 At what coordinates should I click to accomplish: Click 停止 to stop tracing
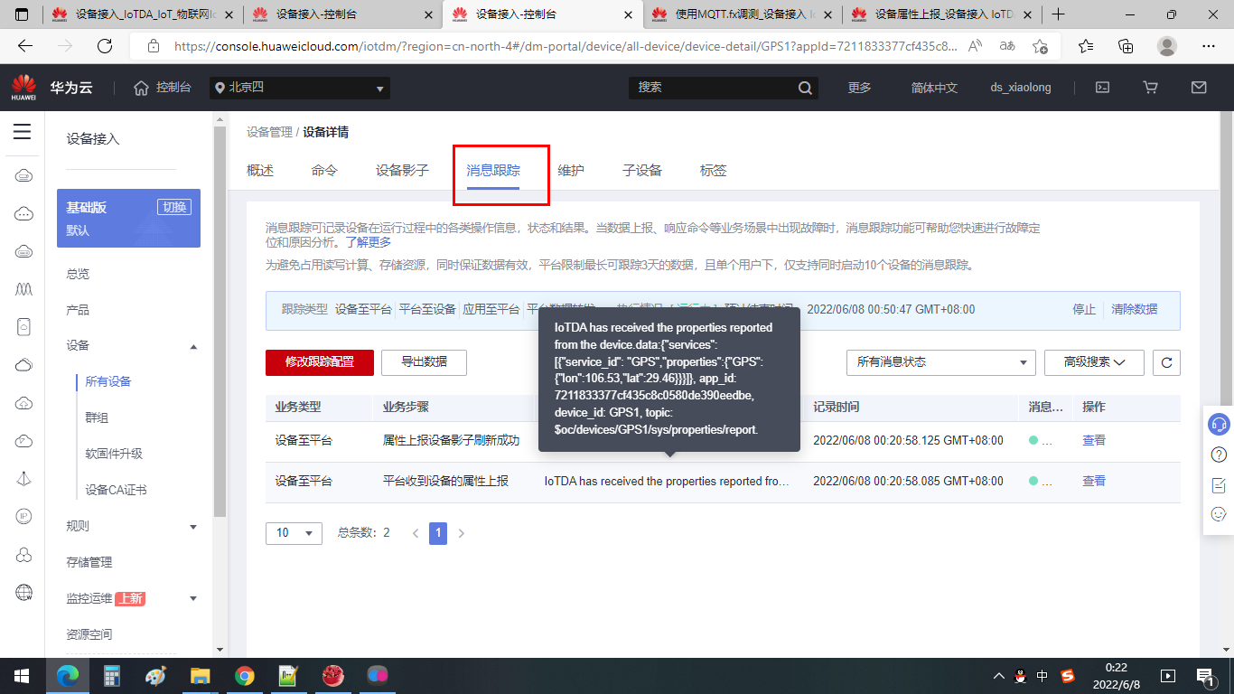coord(1084,309)
